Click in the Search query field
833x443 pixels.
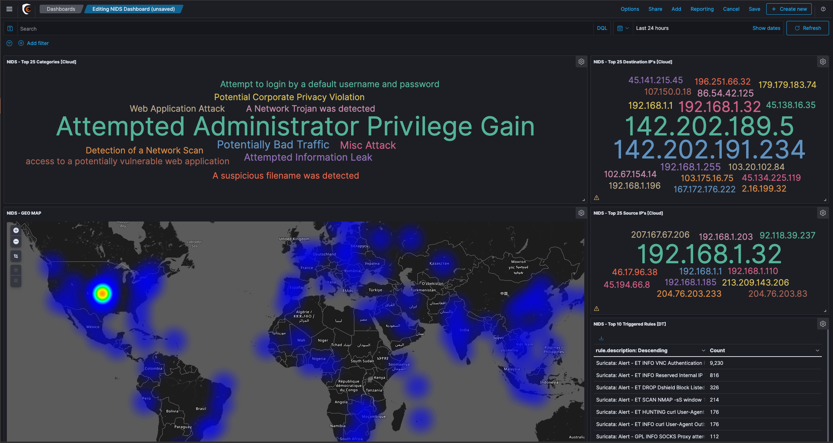[288, 28]
